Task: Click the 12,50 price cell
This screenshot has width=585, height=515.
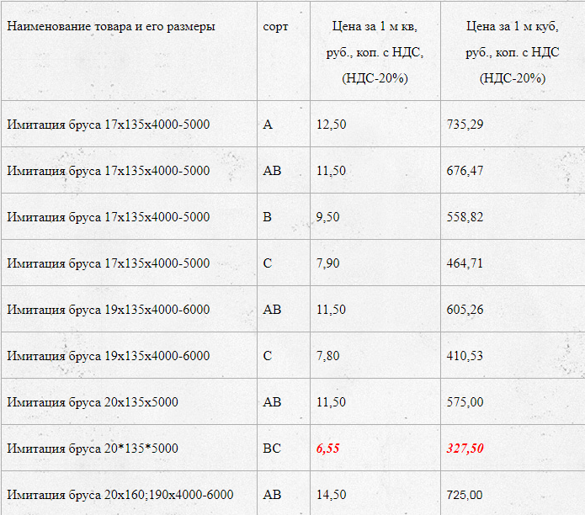Action: 332,125
